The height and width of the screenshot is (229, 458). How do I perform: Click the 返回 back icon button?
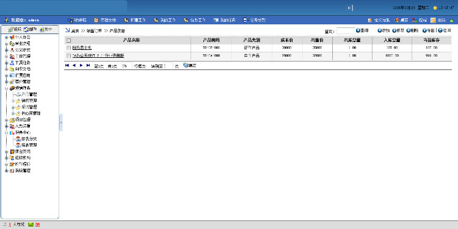440,30
